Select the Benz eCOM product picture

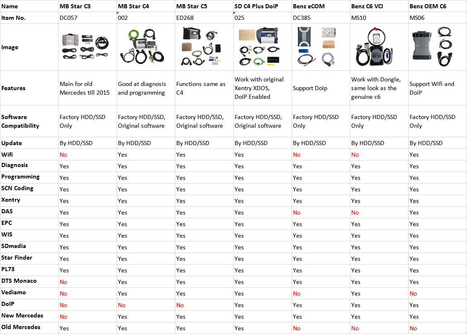click(x=320, y=47)
